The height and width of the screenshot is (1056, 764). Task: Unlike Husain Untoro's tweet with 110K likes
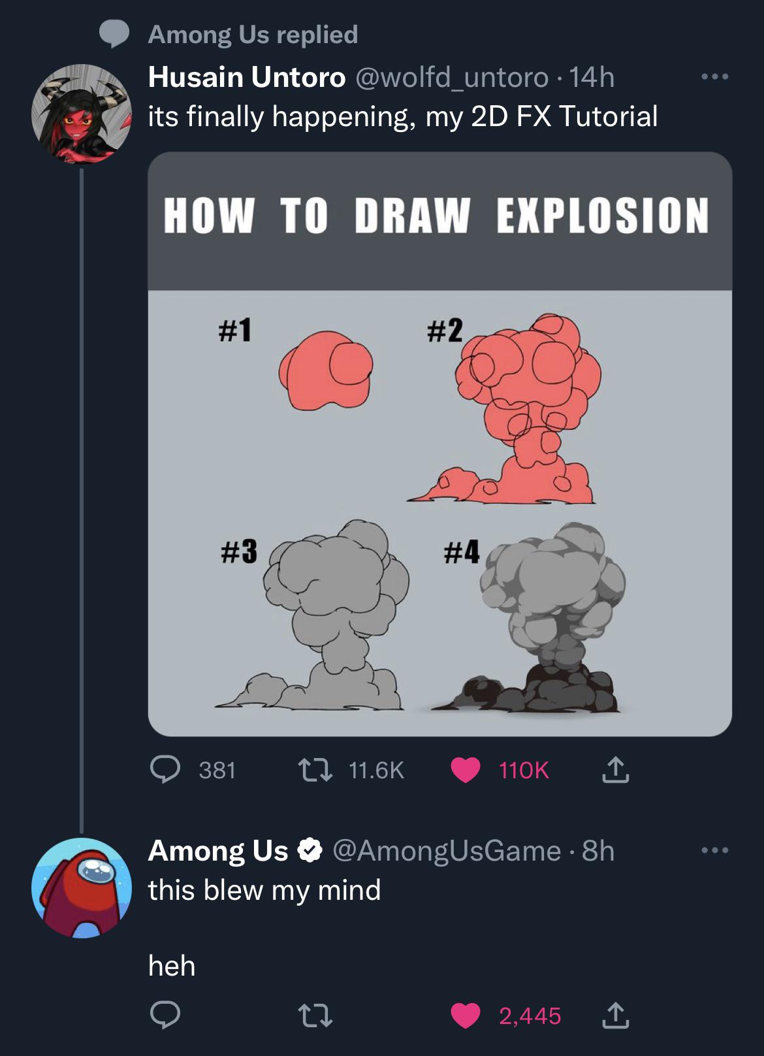(x=465, y=770)
